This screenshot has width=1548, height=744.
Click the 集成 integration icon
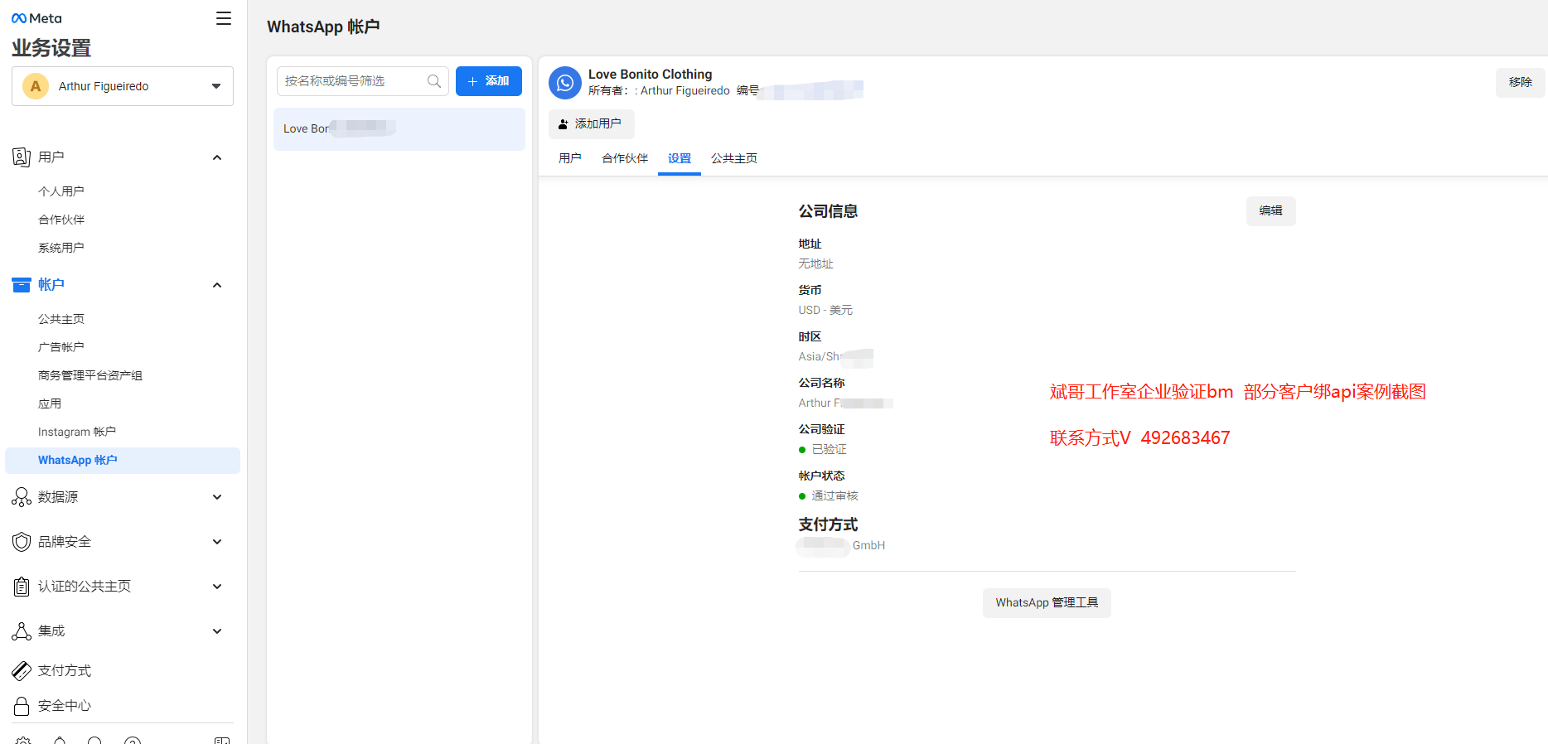click(22, 631)
